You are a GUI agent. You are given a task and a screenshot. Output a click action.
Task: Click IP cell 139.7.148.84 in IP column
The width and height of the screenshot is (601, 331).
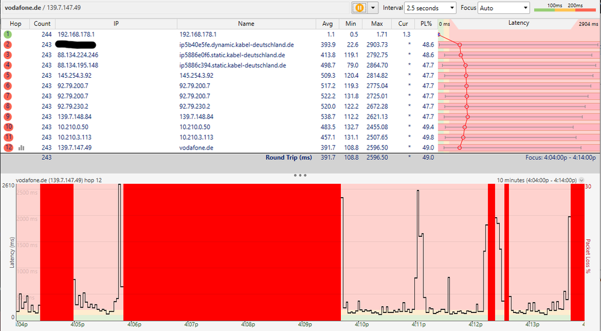74,116
